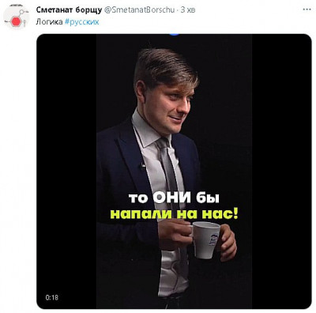316x313 pixels.
Task: Click the yellow caption напали на нас!
Action: tap(174, 213)
